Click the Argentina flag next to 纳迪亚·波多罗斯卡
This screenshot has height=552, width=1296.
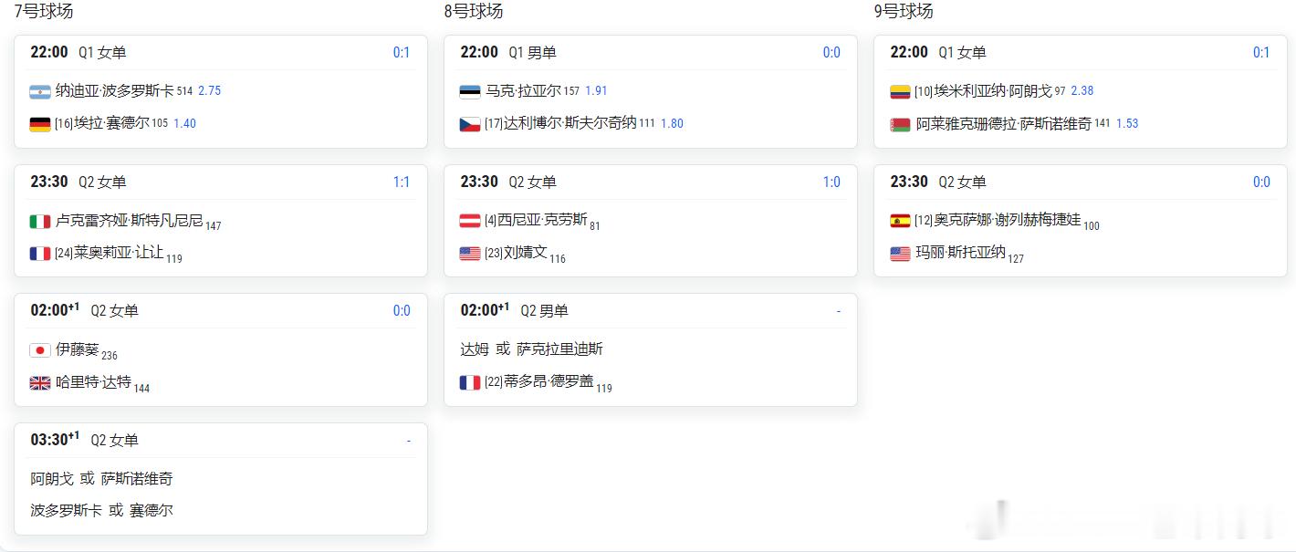[x=40, y=91]
